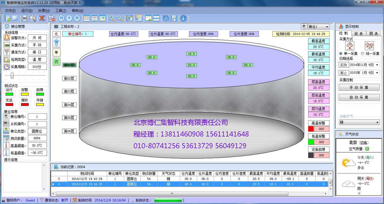
Task: Click the 高温阈值 30.0℃ field
Action: click(x=37, y=145)
